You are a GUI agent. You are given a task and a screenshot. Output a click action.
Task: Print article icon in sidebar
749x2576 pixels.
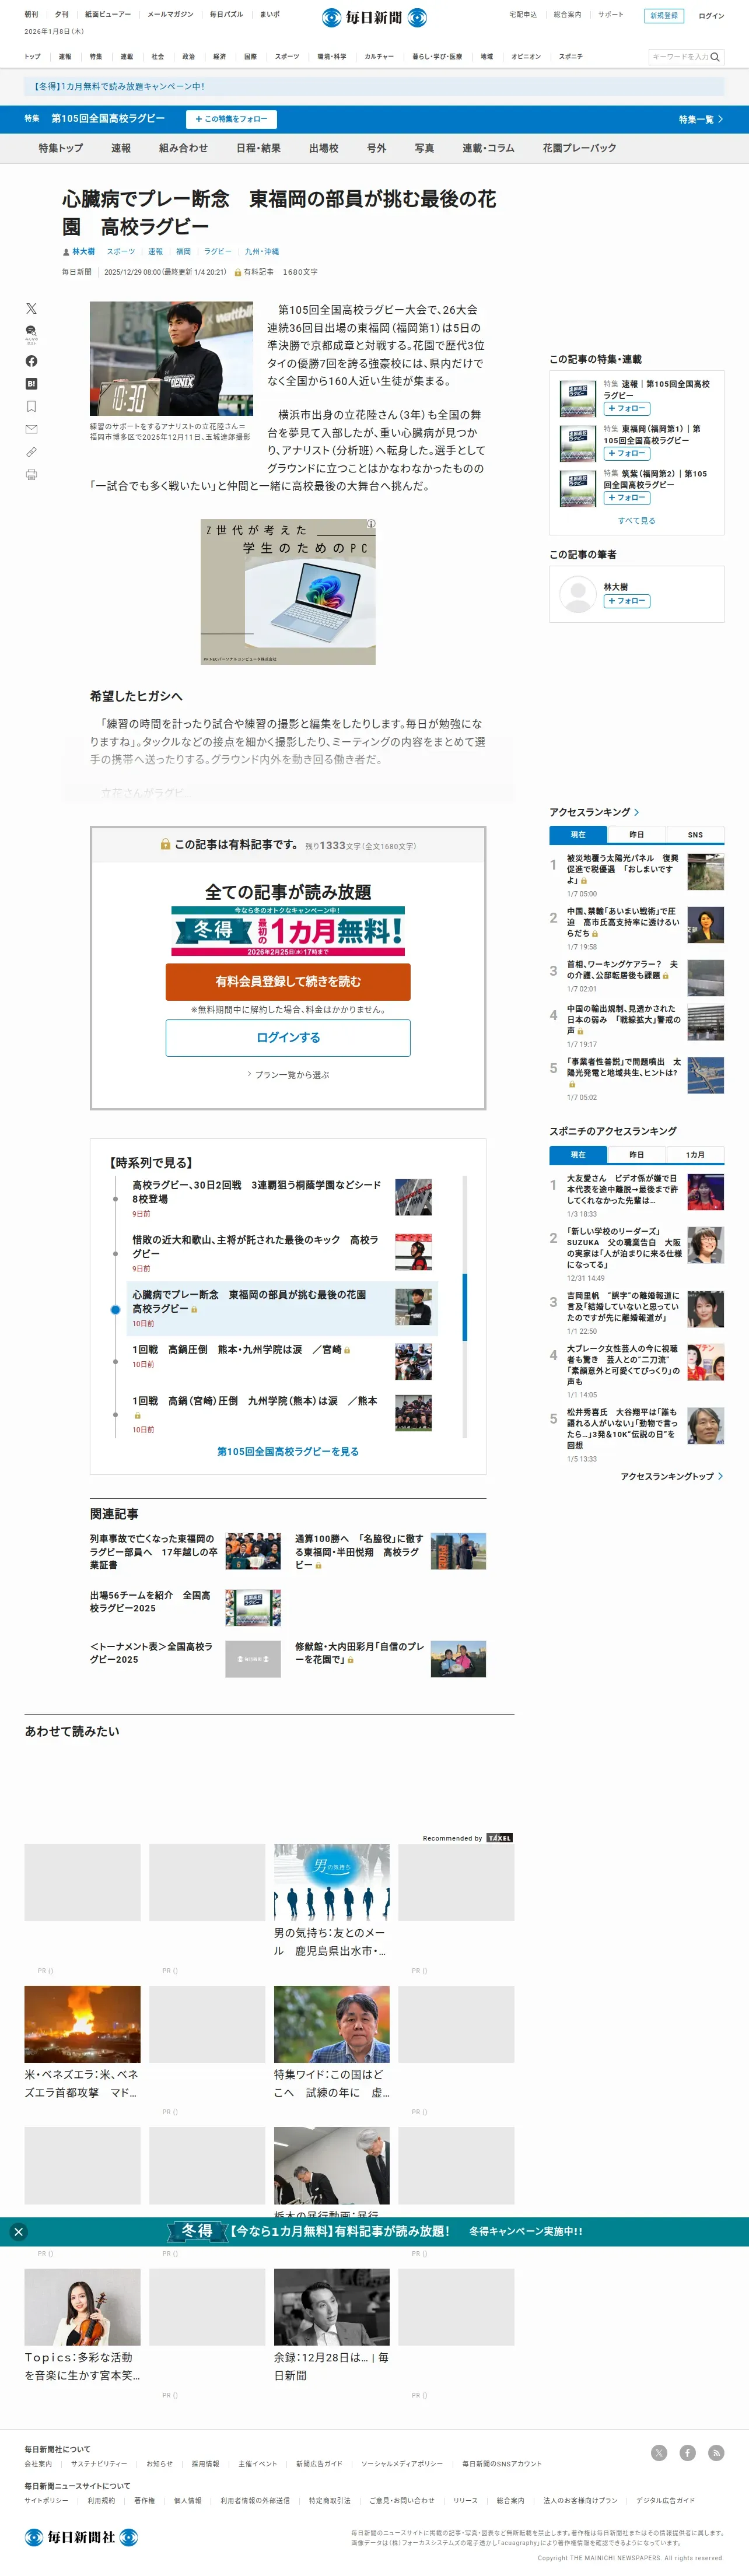pos(31,475)
